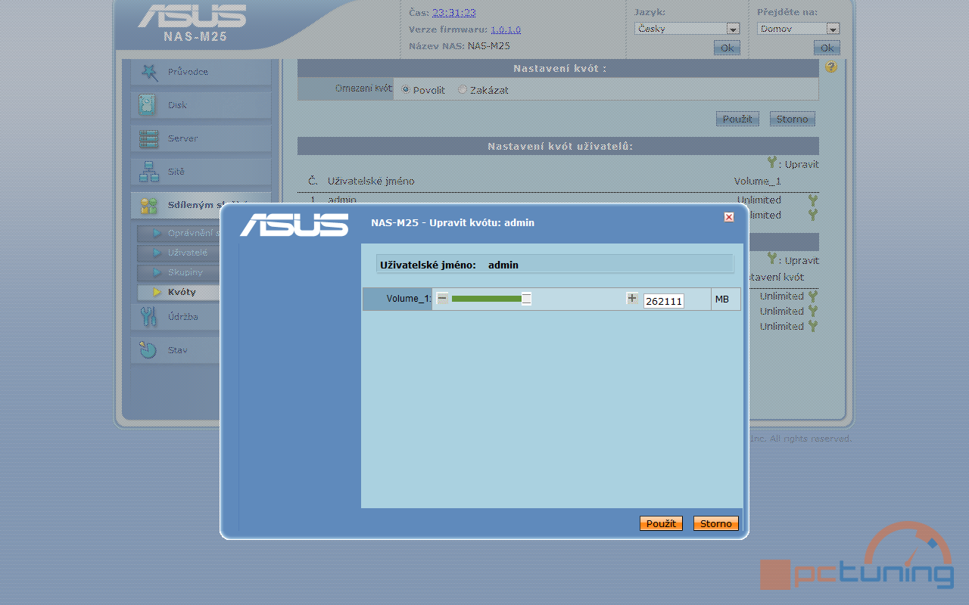Select the Oprávnění submenu item
The image size is (969, 605).
(x=179, y=233)
